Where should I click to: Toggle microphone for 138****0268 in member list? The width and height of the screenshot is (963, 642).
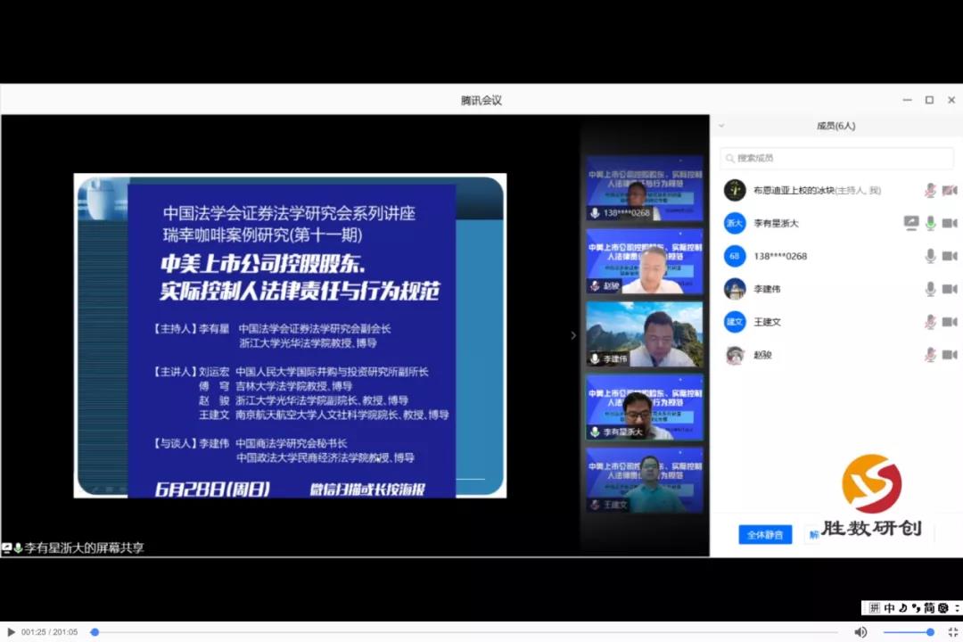930,256
